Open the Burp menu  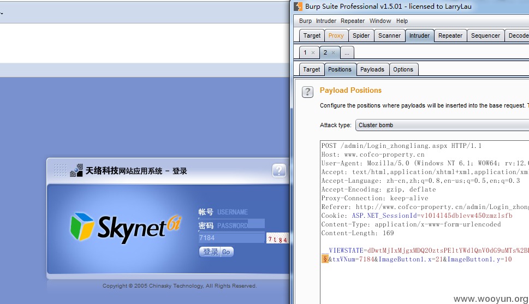(x=305, y=21)
